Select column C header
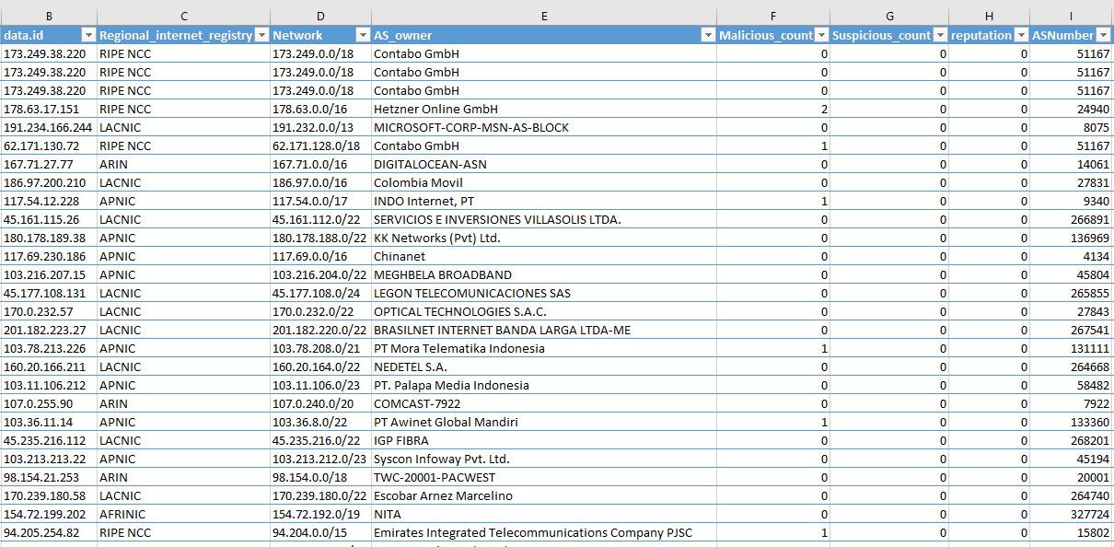The image size is (1114, 547). tap(183, 16)
